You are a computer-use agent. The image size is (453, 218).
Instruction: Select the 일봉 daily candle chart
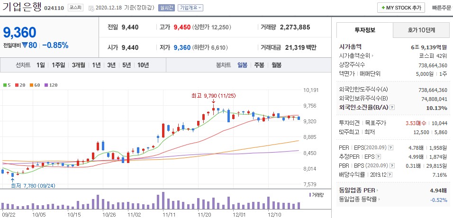click(242, 65)
